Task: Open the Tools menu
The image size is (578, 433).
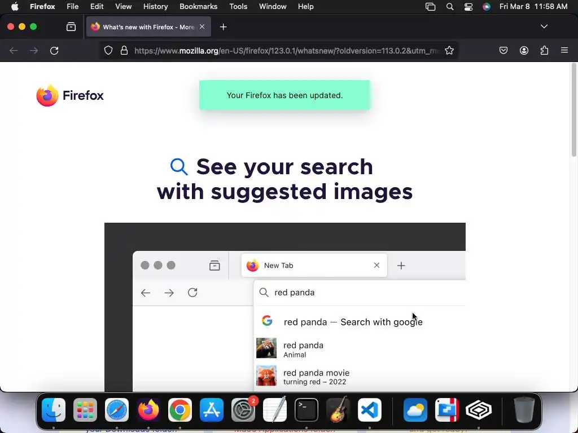Action: coord(238,7)
